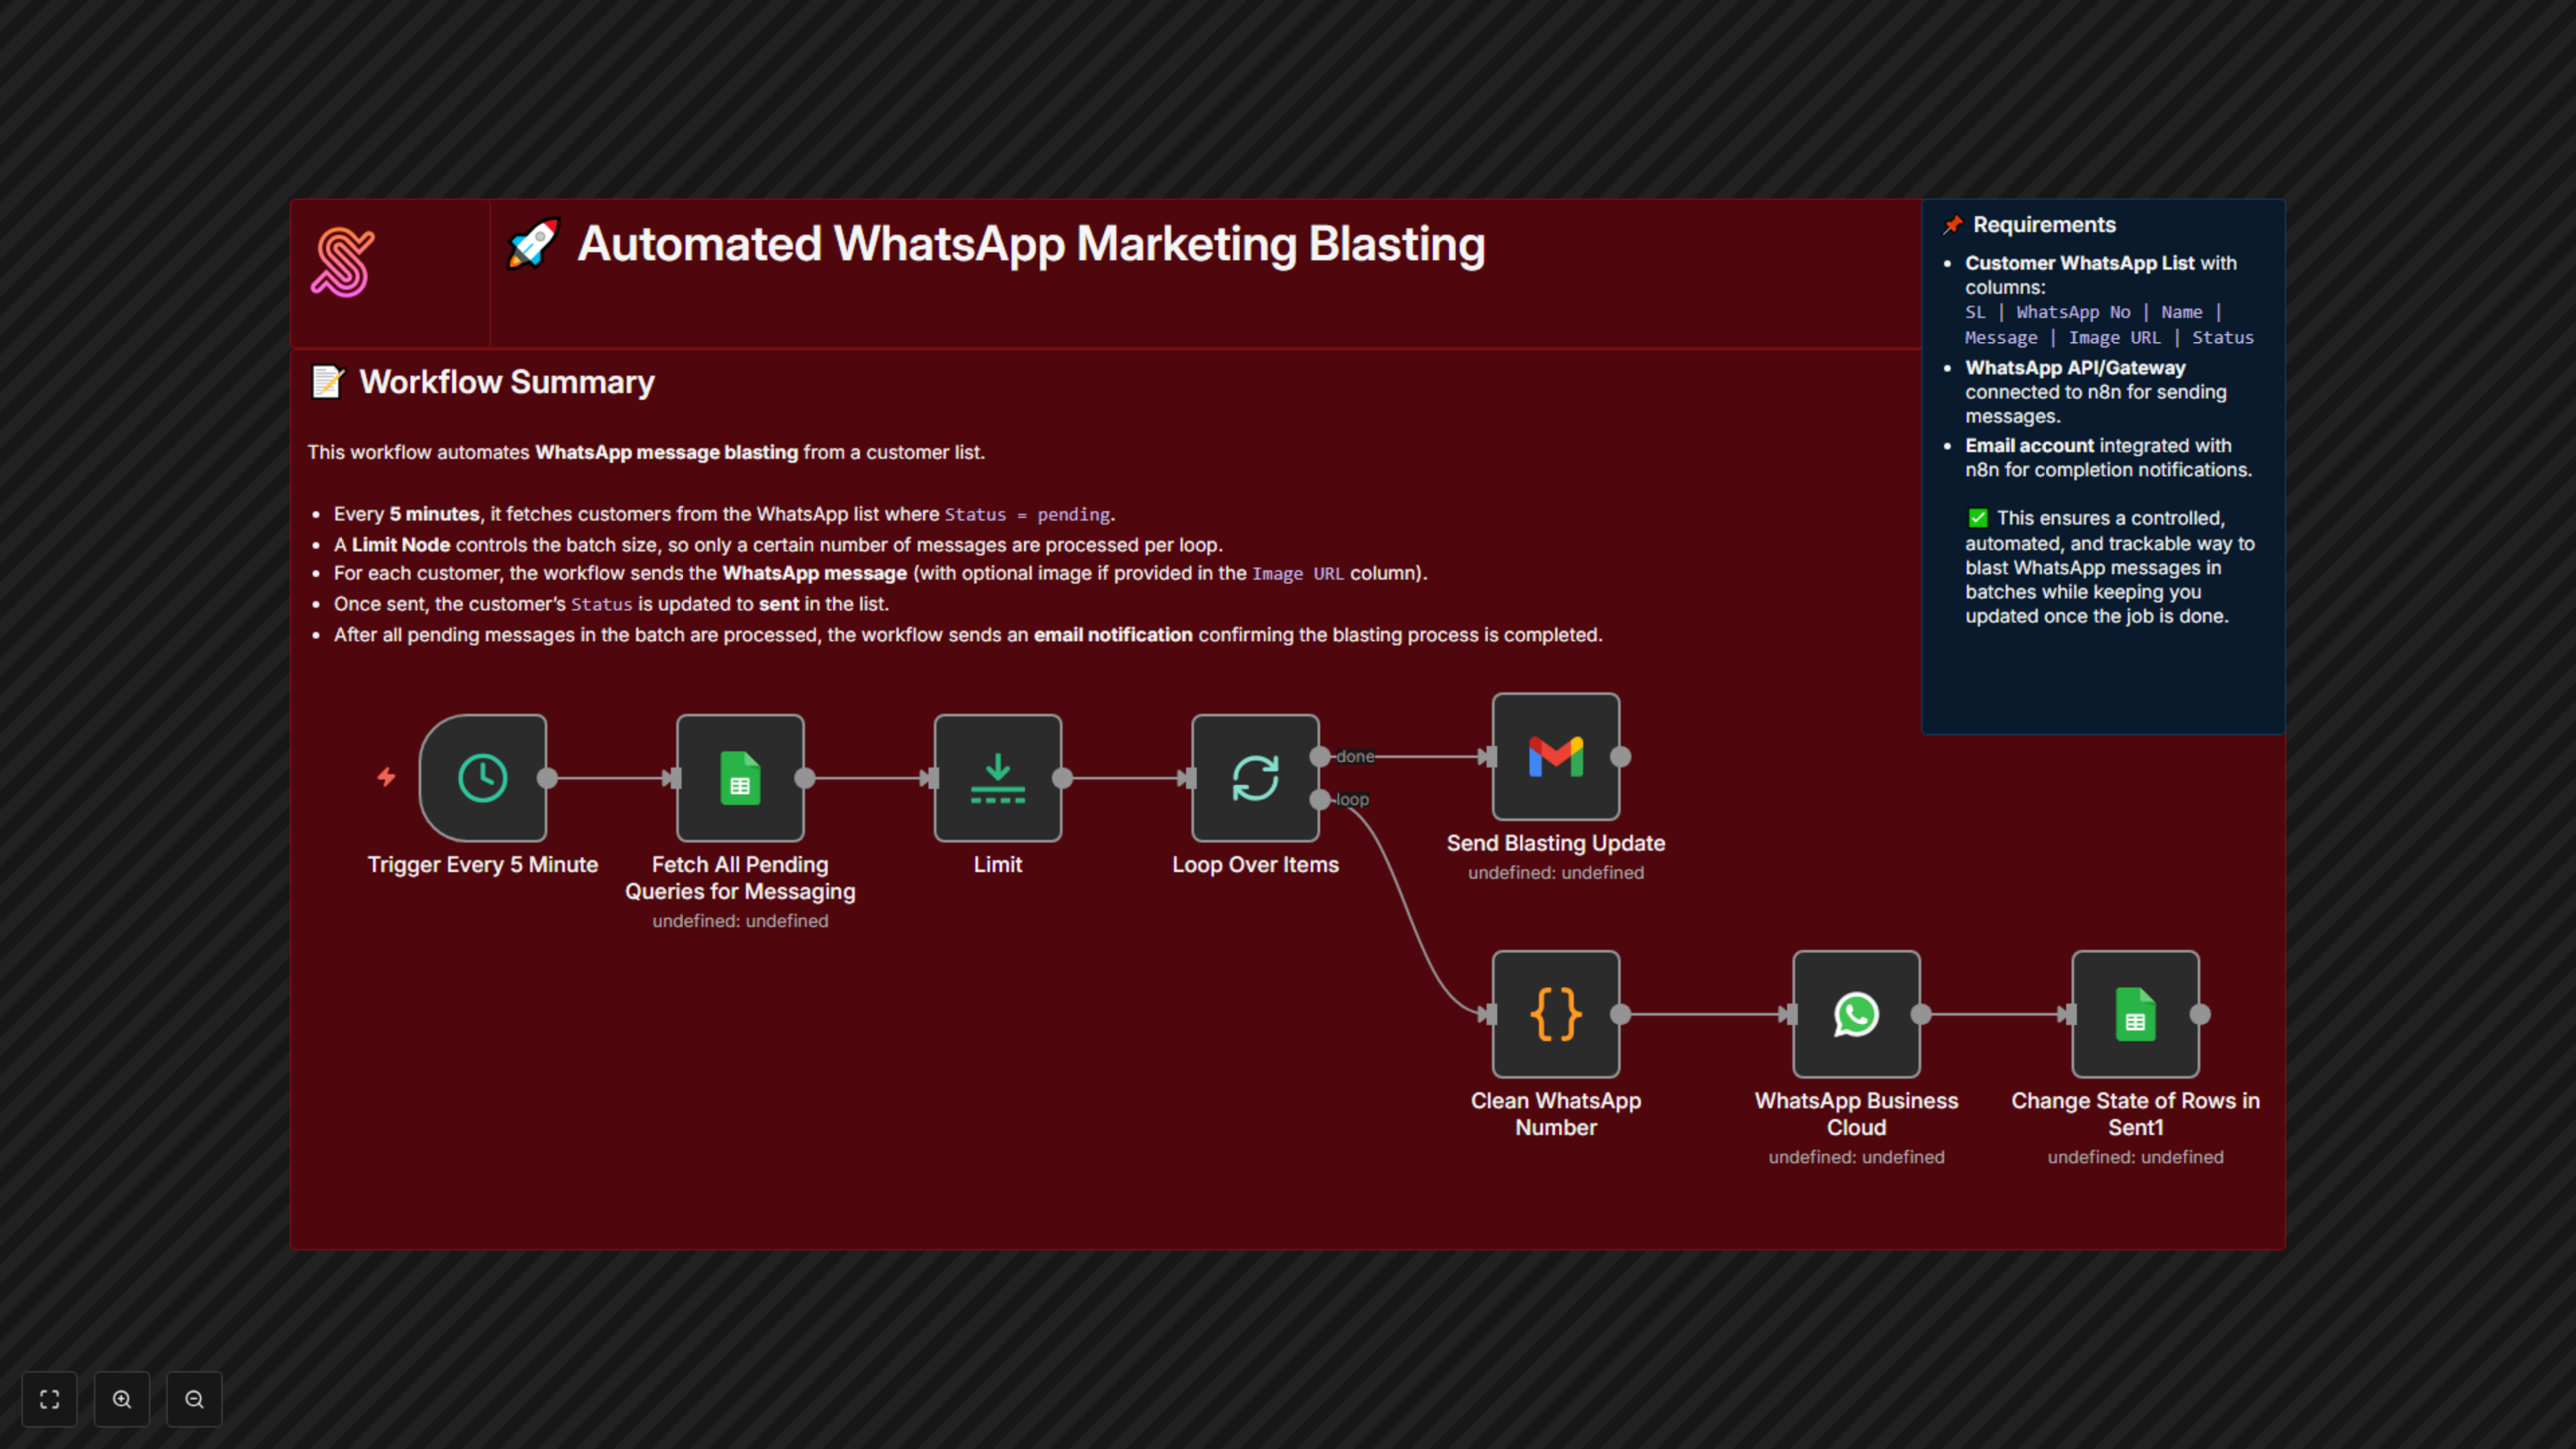Click the output connector of the Gmail node
Image resolution: width=2576 pixels, height=1449 pixels.
pos(1620,757)
